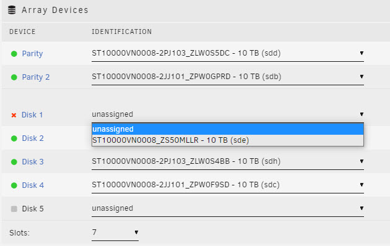Screen dimensions: 390x246
Task: Open the Disk 1 link
Action: click(32, 115)
